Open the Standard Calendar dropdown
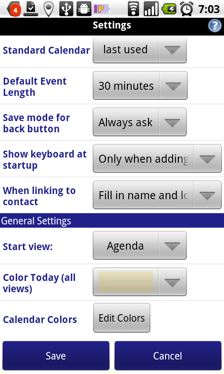 (140, 50)
